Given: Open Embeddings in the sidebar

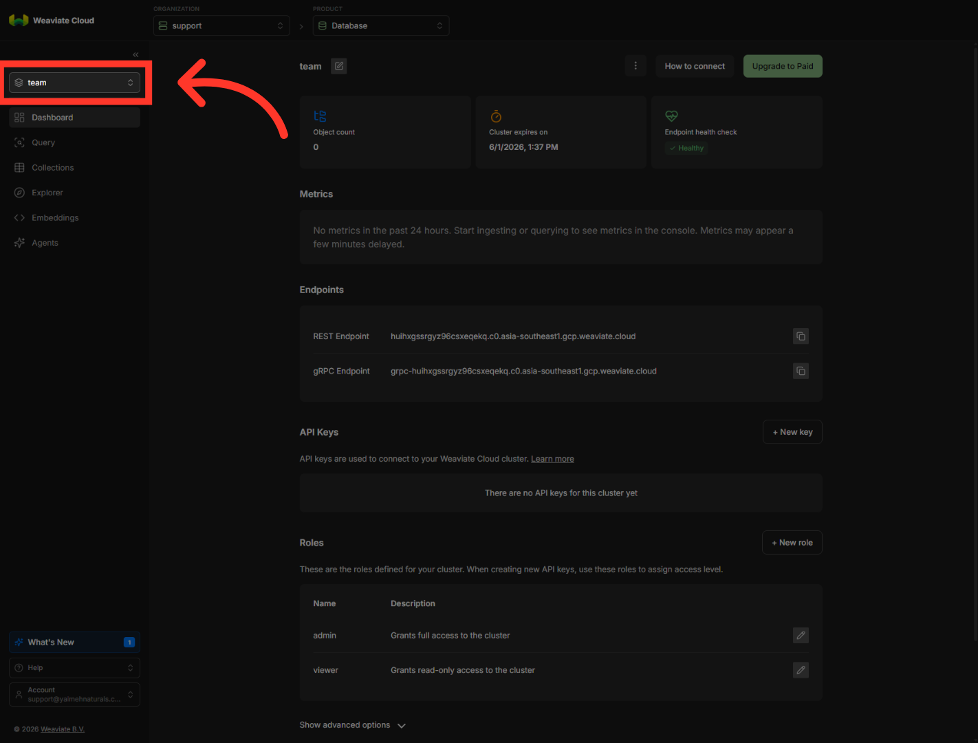Looking at the screenshot, I should point(74,218).
